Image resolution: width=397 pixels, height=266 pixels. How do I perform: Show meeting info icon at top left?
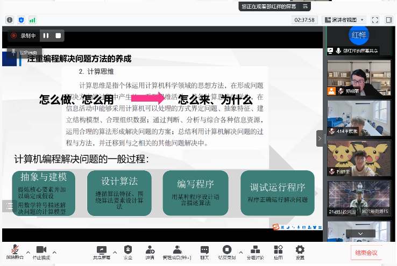point(9,20)
